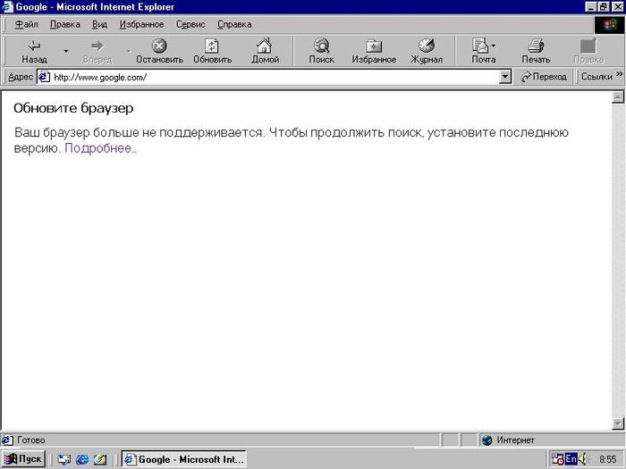
Task: Click the Печать (Print) toolbar icon
Action: pos(536,46)
